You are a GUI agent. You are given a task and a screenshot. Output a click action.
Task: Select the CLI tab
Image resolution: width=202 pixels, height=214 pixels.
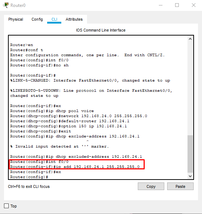click(x=54, y=19)
